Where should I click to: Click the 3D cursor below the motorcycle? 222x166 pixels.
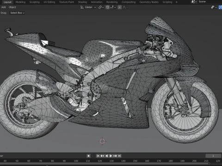pyautogui.click(x=102, y=141)
